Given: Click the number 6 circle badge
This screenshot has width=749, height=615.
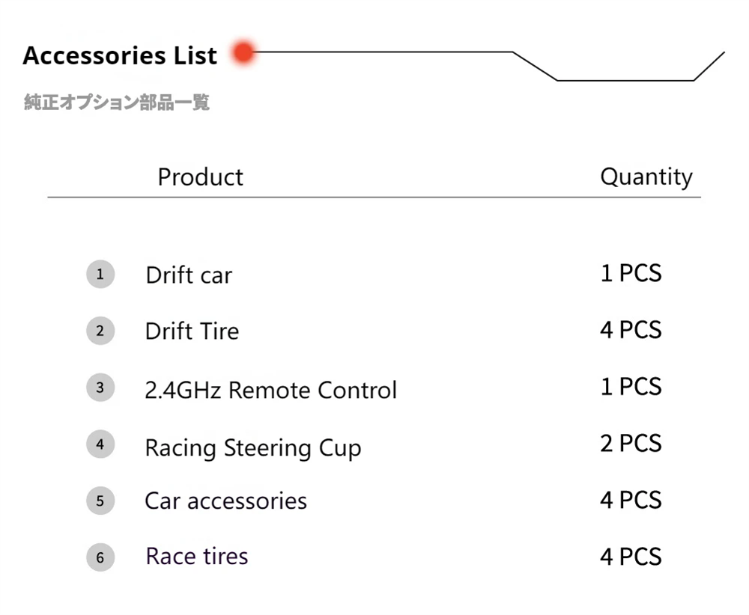Looking at the screenshot, I should [x=100, y=557].
